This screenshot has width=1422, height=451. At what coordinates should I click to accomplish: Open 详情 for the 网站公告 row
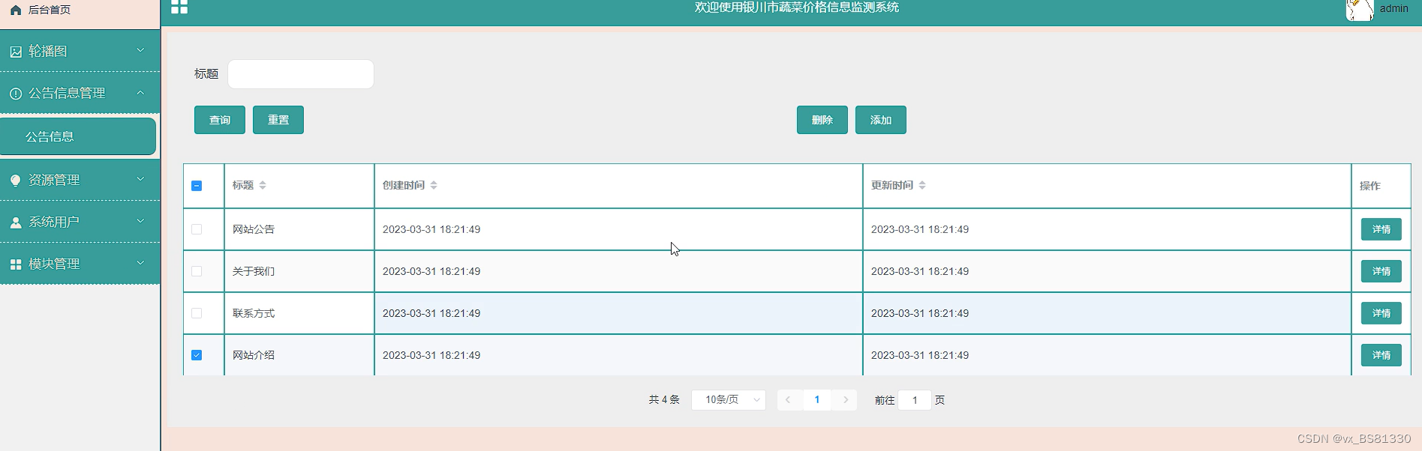click(x=1381, y=229)
